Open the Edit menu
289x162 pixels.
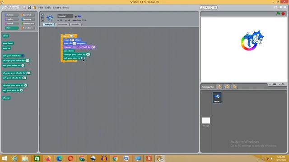click(48, 8)
